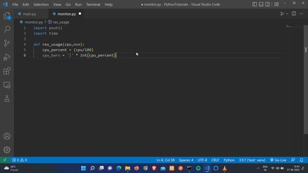Click the text 'import psutil' on line 1
This screenshot has width=308, height=173.
coord(48,28)
